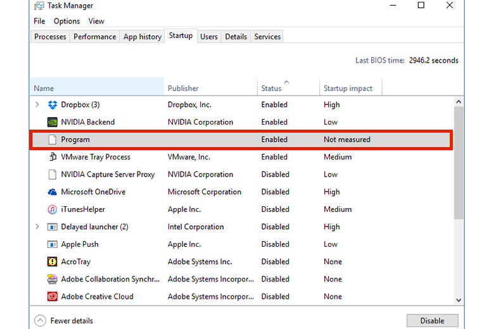This screenshot has width=494, height=329.
Task: Click the NVIDIA Backend icon
Action: pyautogui.click(x=53, y=122)
